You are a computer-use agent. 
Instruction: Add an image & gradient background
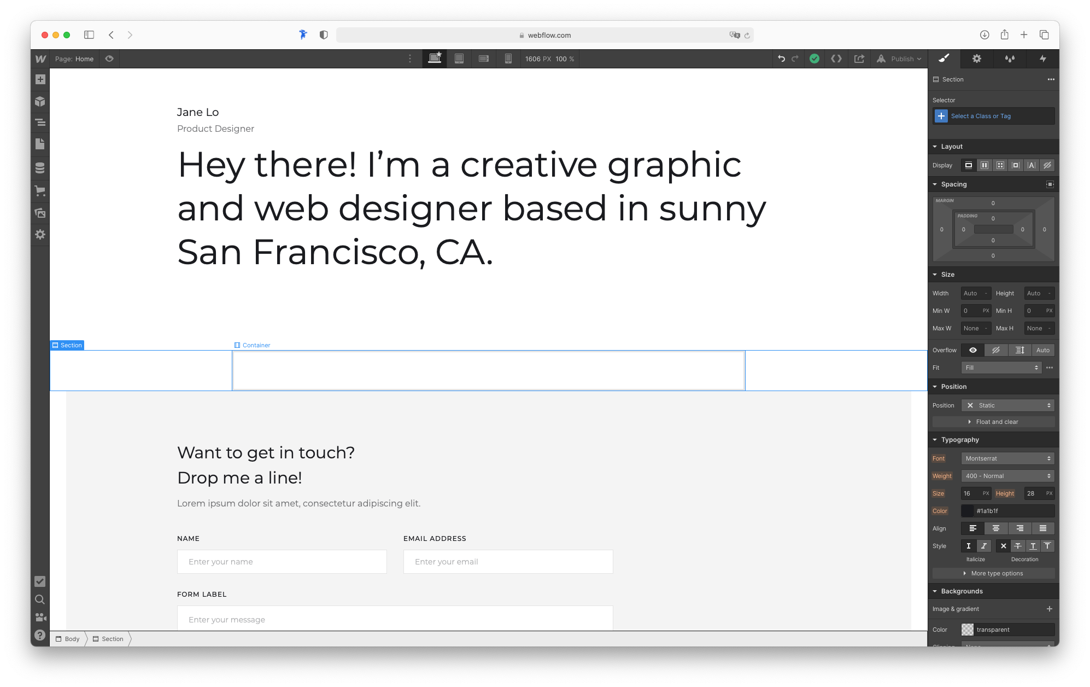pos(1049,608)
